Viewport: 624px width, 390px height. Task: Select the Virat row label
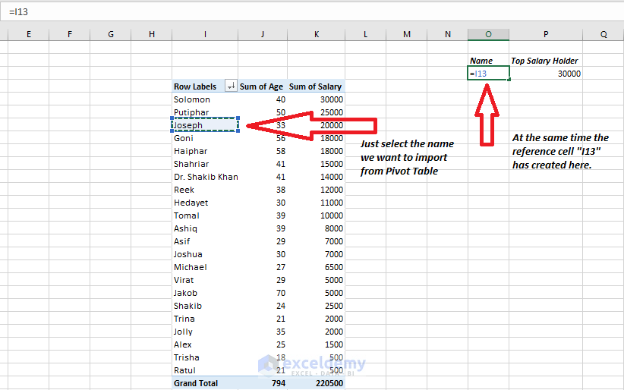click(x=205, y=280)
